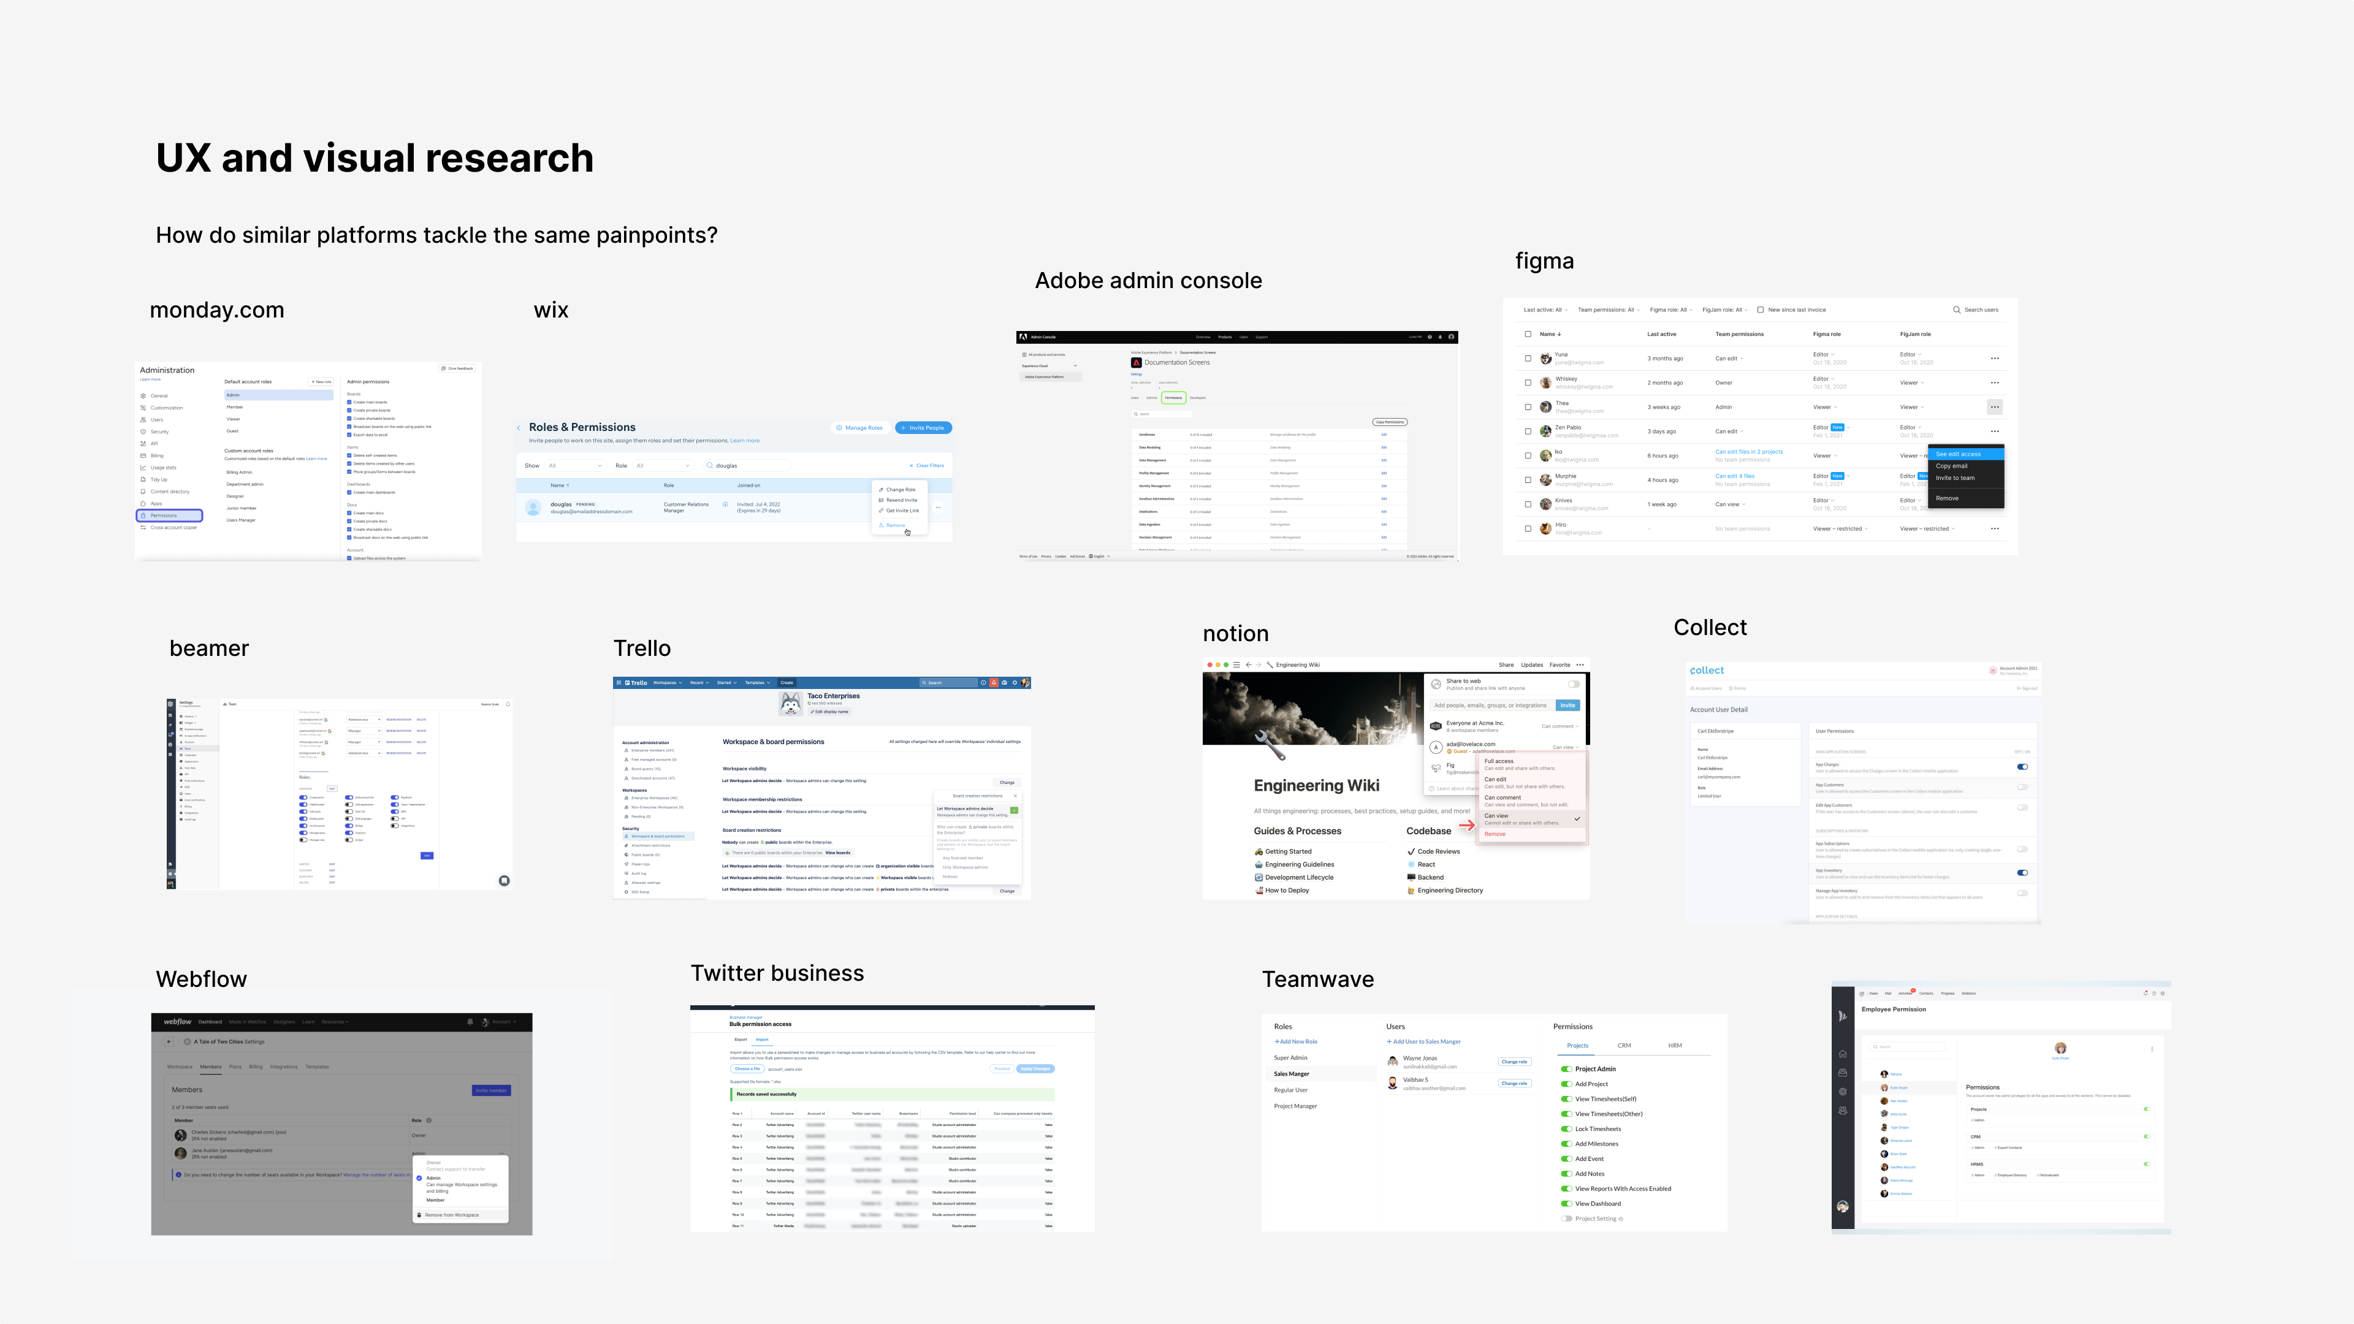
Task: Click Yuna's dog avatar in Figma
Action: tap(1545, 358)
